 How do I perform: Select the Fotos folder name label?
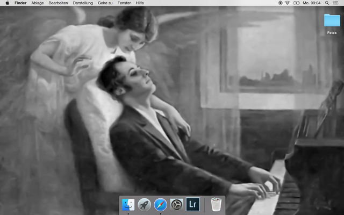pyautogui.click(x=332, y=33)
